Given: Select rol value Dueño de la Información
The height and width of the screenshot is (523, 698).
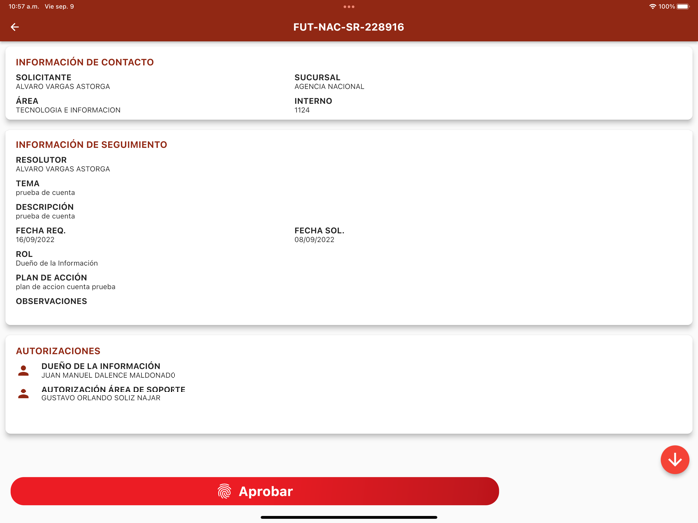Looking at the screenshot, I should pos(57,263).
